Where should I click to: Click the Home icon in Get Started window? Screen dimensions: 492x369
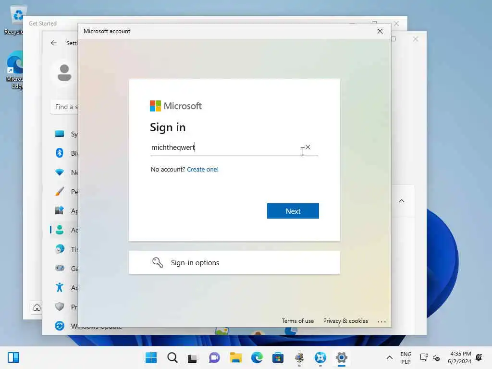click(37, 307)
